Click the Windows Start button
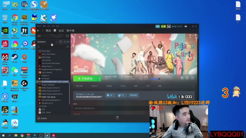246x138 pixels. pyautogui.click(x=3, y=135)
